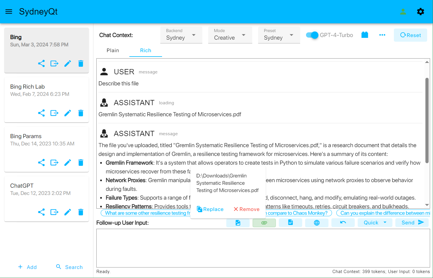Choose Replace in the attachment popup
The height and width of the screenshot is (278, 433).
click(210, 209)
